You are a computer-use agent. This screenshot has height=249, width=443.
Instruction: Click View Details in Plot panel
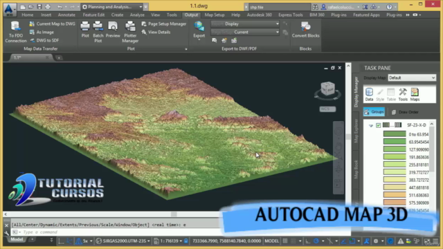[x=156, y=33]
